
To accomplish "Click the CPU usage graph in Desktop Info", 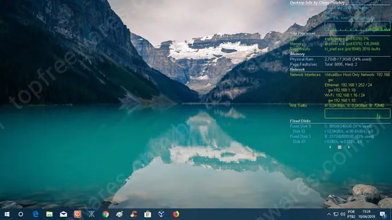I will [358, 27].
